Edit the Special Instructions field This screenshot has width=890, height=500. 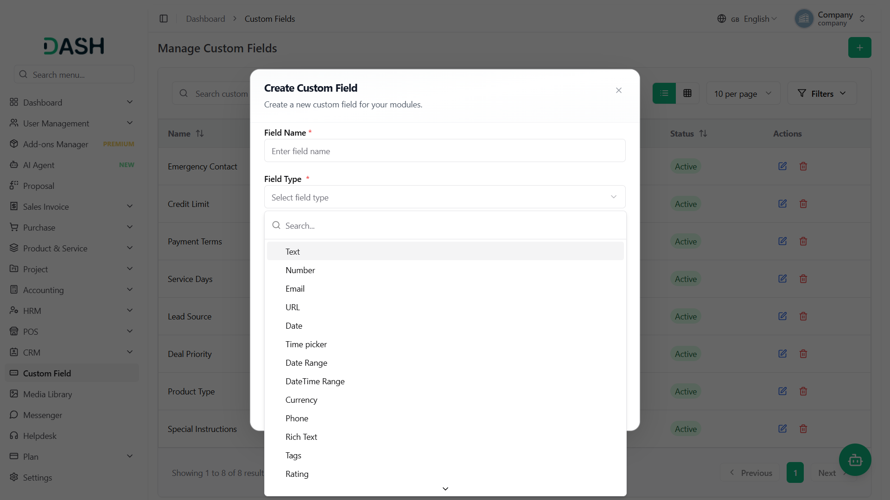(782, 429)
